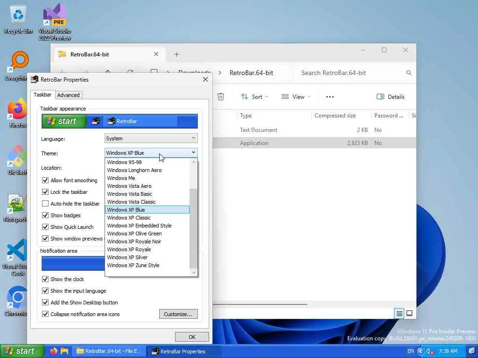Switch to large thumbnails view icon in Explorer
Viewport: 478px width, 358px height.
pyautogui.click(x=409, y=313)
